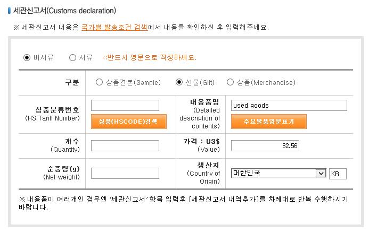Open 국가별 발송조건 검색 link

[x=114, y=27]
